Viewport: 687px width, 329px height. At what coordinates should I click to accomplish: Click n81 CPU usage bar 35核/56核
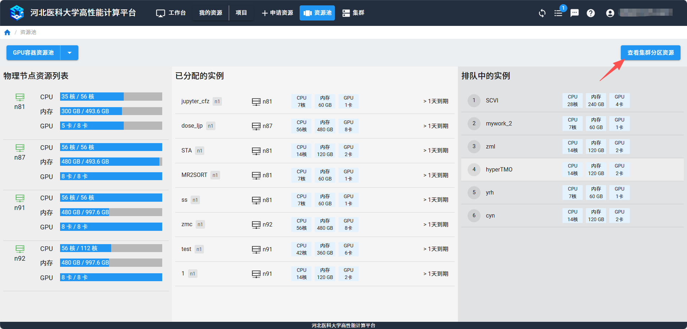(111, 97)
